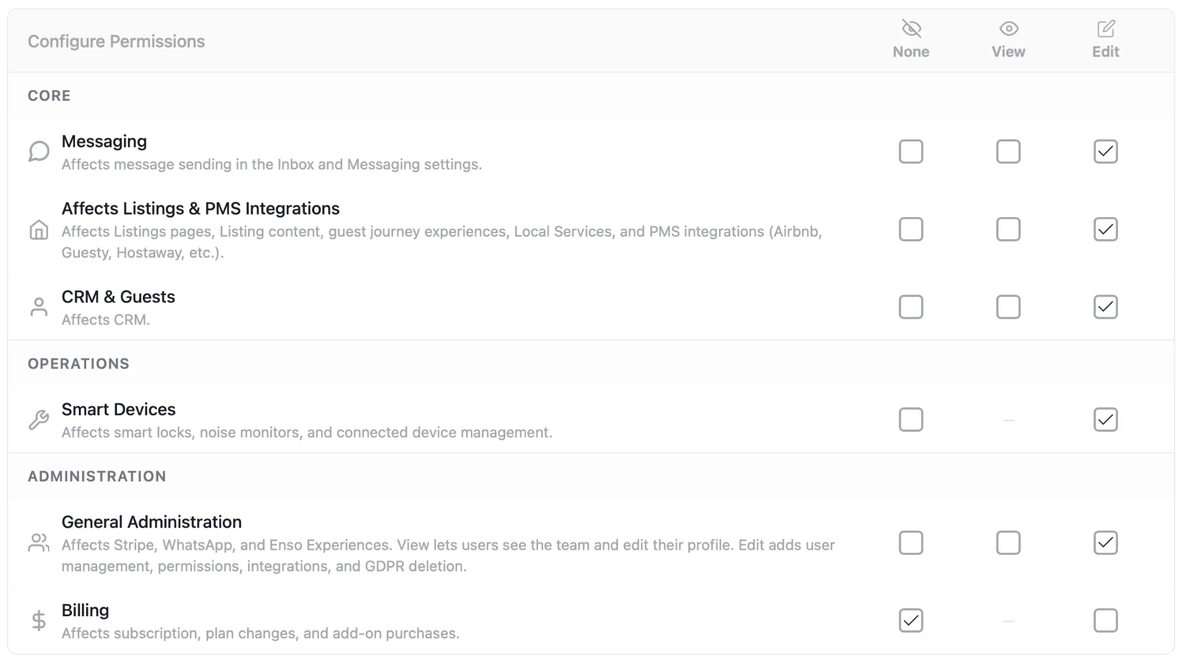
Task: Click the Configure Permissions heading
Action: 116,41
